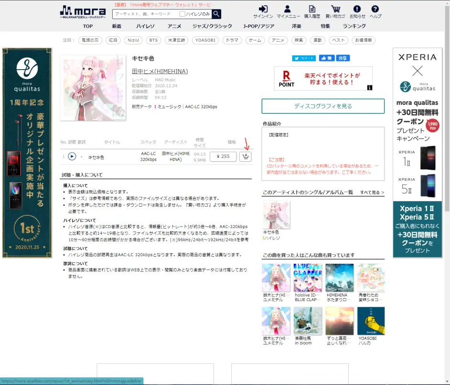Click the Facebook like button
This screenshot has width=450, height=385.
(x=327, y=58)
